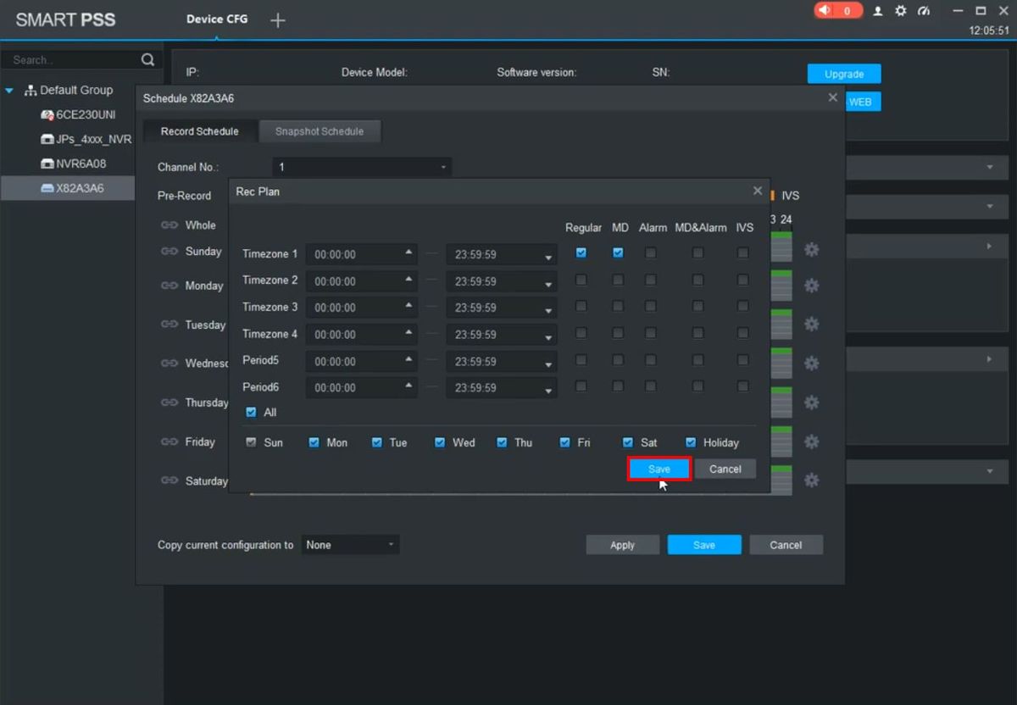Screen dimensions: 1017x705
Task: Uncheck the Holiday checkbox
Action: pos(691,442)
